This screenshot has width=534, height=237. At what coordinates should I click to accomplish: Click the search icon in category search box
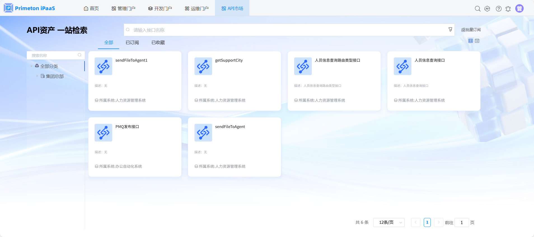pos(79,55)
